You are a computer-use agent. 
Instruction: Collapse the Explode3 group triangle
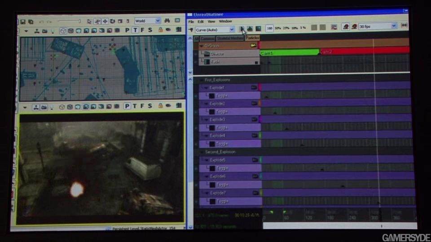pyautogui.click(x=207, y=120)
